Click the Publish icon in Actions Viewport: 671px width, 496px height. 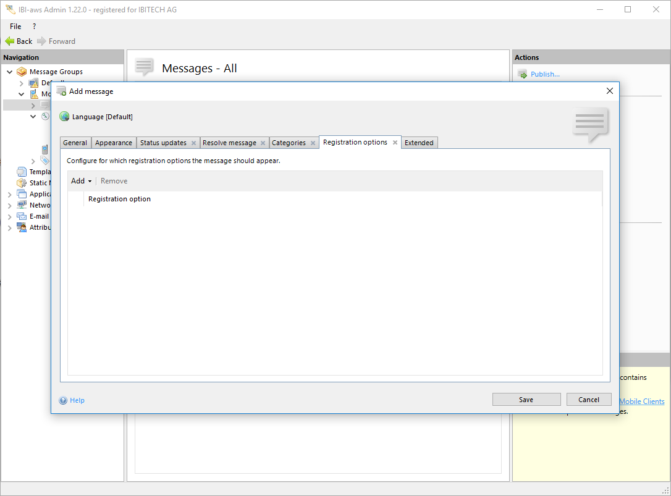tap(522, 74)
